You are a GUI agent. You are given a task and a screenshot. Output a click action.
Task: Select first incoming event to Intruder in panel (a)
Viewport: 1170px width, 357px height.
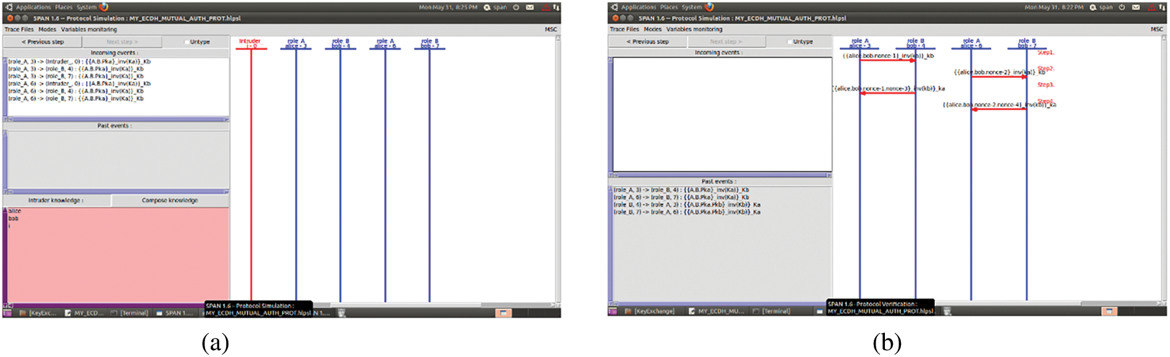coord(79,61)
